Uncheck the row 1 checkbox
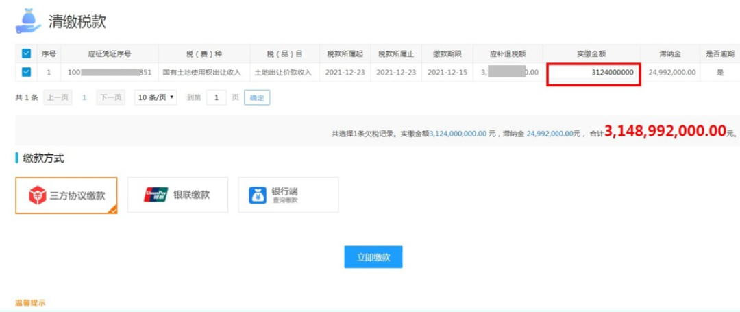 (x=27, y=72)
